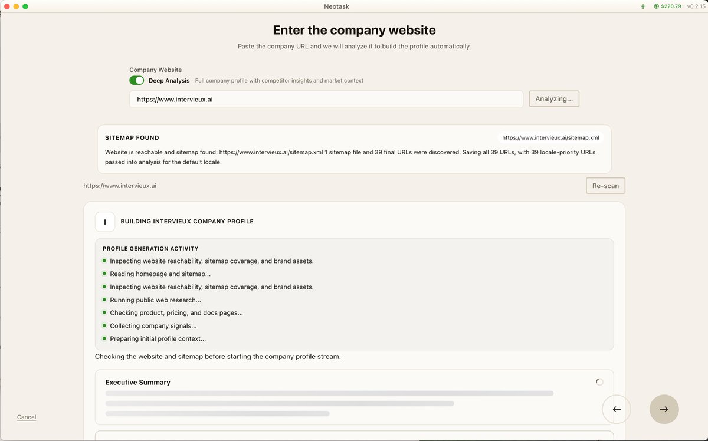Click the back arrow navigation button
The image size is (708, 441).
coord(617,409)
